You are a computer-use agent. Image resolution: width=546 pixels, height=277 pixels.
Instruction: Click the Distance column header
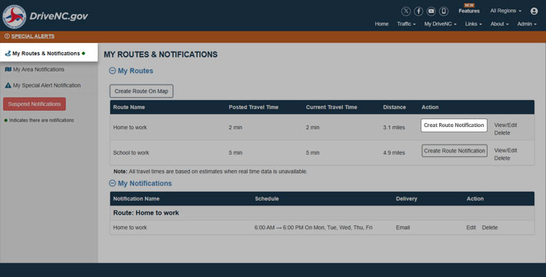click(395, 107)
